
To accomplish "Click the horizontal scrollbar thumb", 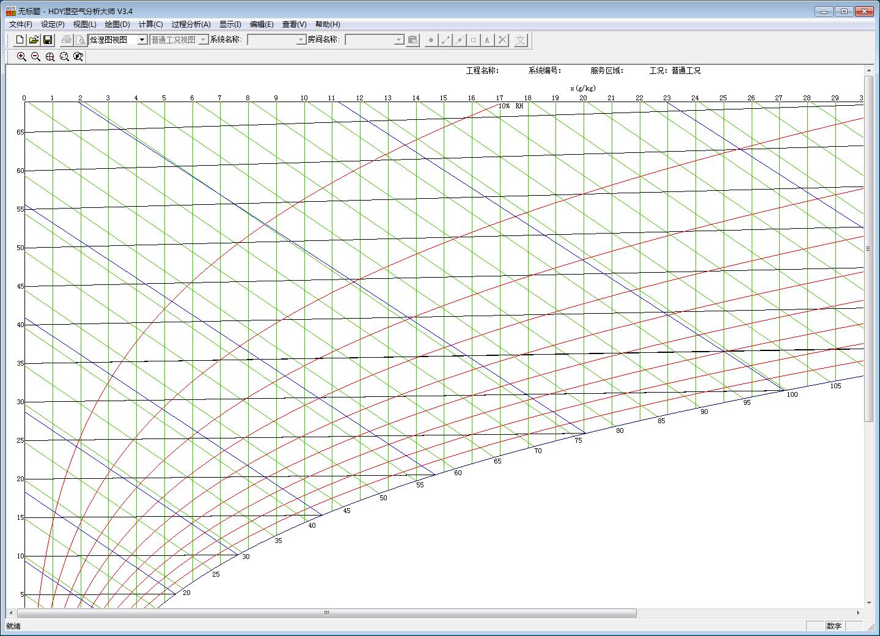I will [326, 613].
